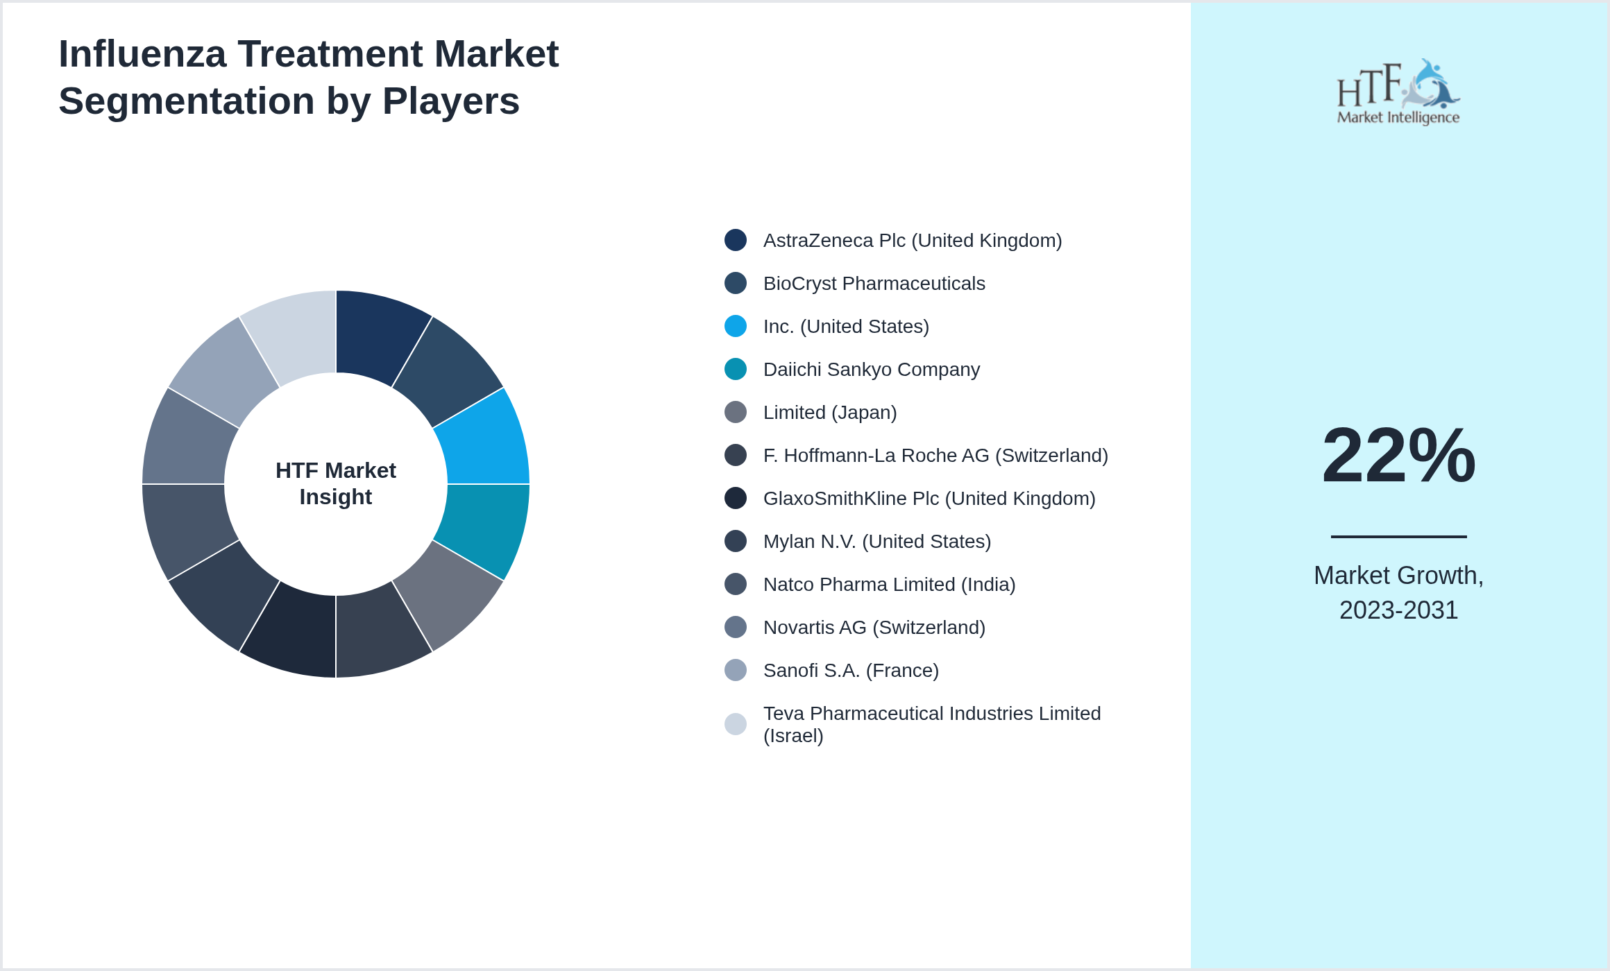Click the F. Hoffmann-La Roche legend dot

pos(736,455)
